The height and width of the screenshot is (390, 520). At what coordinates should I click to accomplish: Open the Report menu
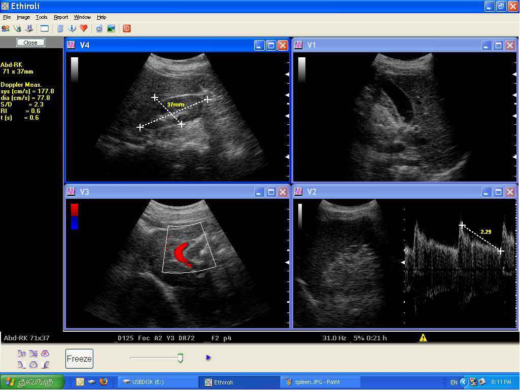pyautogui.click(x=61, y=17)
